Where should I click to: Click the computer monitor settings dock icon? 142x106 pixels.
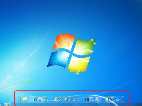click(92, 99)
